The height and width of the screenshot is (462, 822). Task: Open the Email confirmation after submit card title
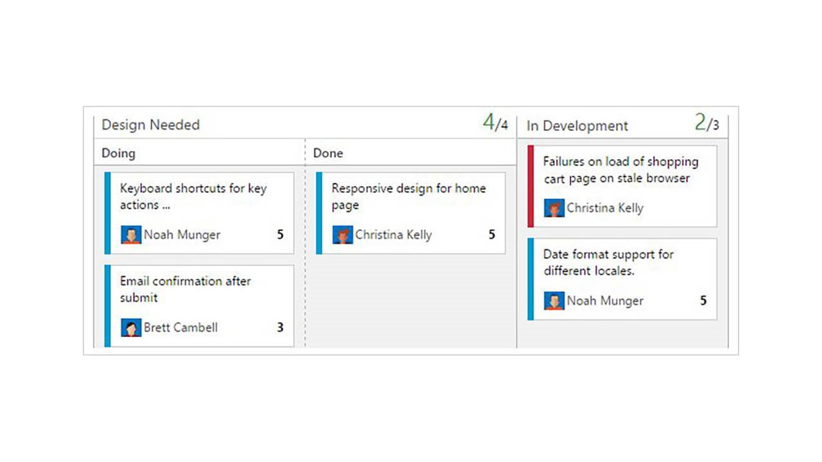185,289
